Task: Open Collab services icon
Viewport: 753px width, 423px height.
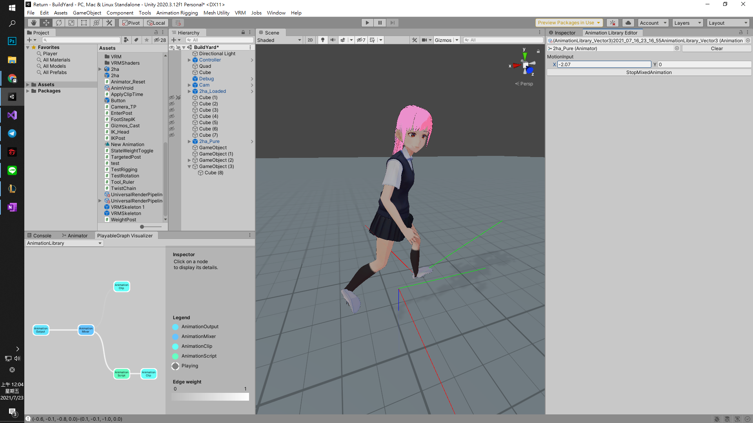Action: click(613, 23)
